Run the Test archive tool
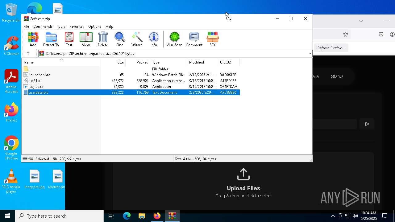The height and width of the screenshot is (222, 395). 69,39
